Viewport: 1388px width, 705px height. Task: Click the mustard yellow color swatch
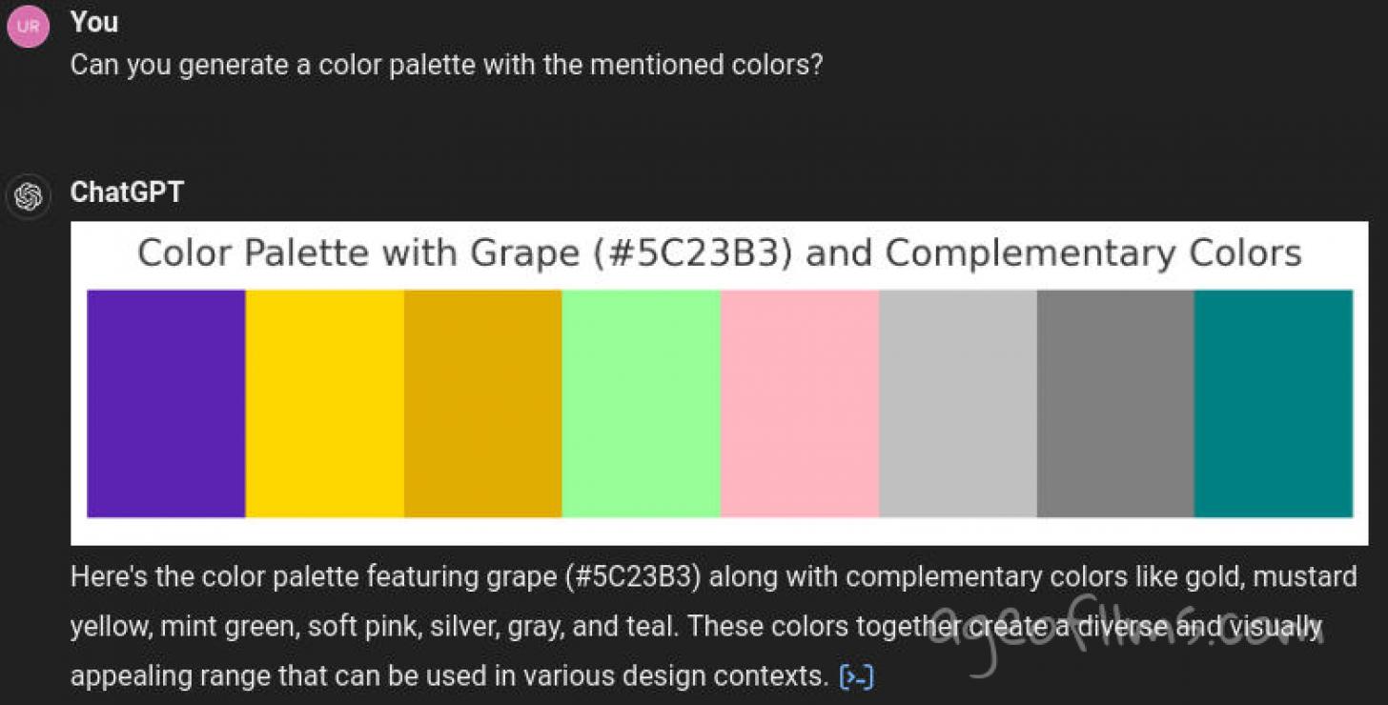pyautogui.click(x=482, y=403)
